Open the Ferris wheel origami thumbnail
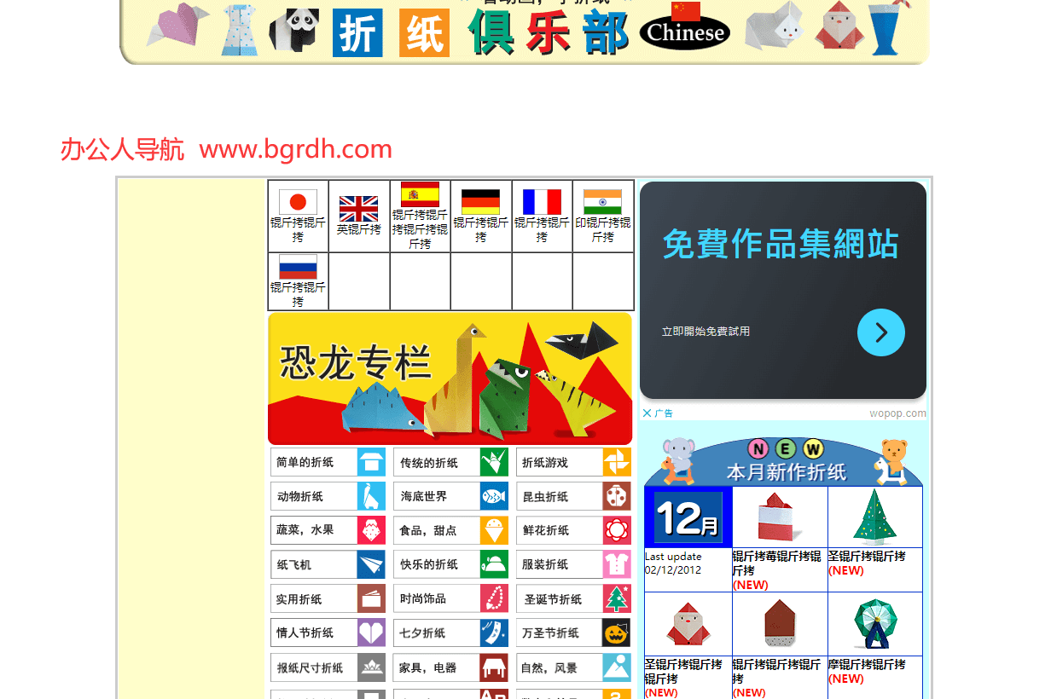 click(874, 625)
